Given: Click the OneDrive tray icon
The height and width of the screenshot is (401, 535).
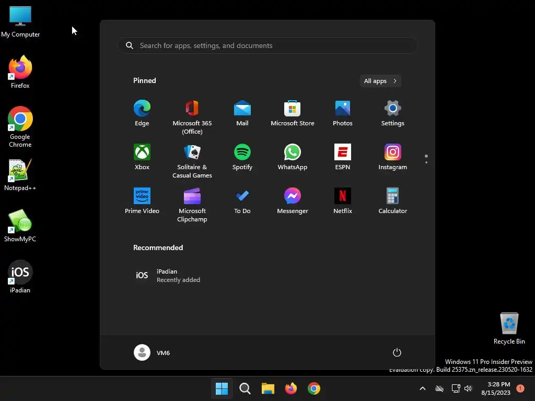Looking at the screenshot, I should 439,388.
